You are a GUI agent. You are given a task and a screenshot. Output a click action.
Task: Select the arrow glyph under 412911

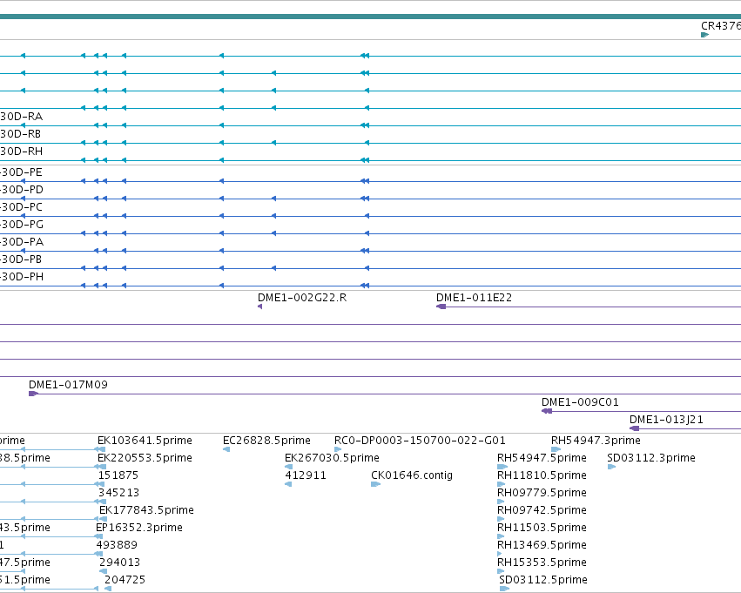(288, 484)
